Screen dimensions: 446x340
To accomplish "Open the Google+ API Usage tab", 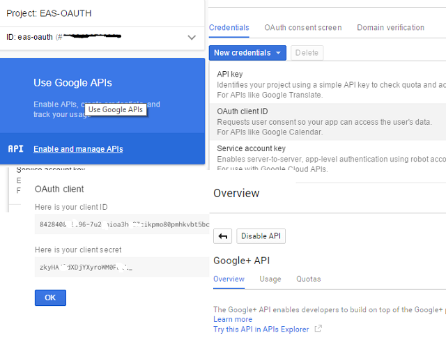I will point(270,279).
